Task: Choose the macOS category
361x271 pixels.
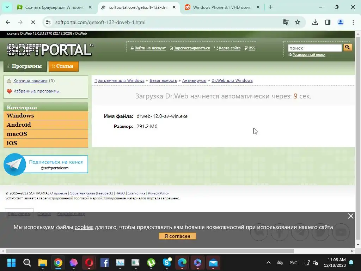Action: [x=46, y=134]
